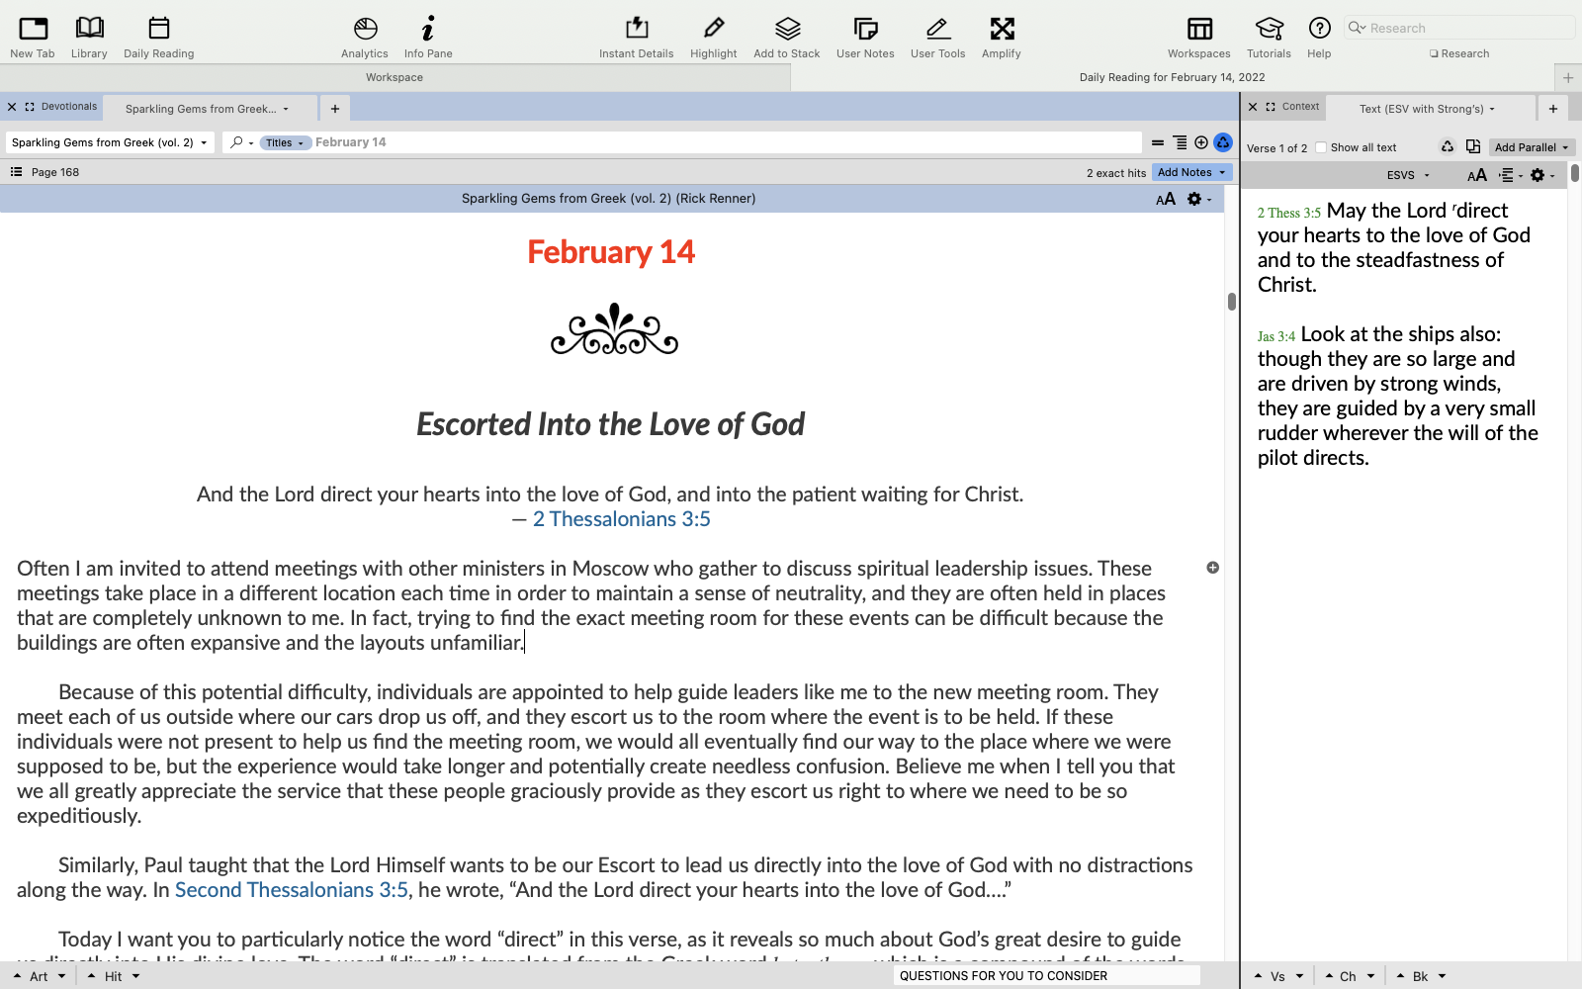
Task: Expand Context zone to full view
Action: [x=1271, y=107]
